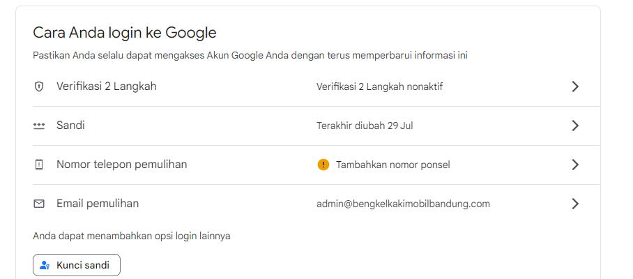The height and width of the screenshot is (279, 633).
Task: Open the Nomor telepon pemulihan label
Action: tap(121, 165)
